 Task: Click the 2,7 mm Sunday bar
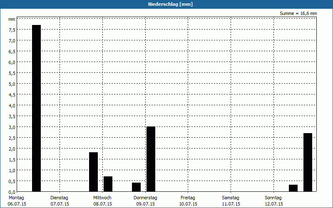coord(308,162)
